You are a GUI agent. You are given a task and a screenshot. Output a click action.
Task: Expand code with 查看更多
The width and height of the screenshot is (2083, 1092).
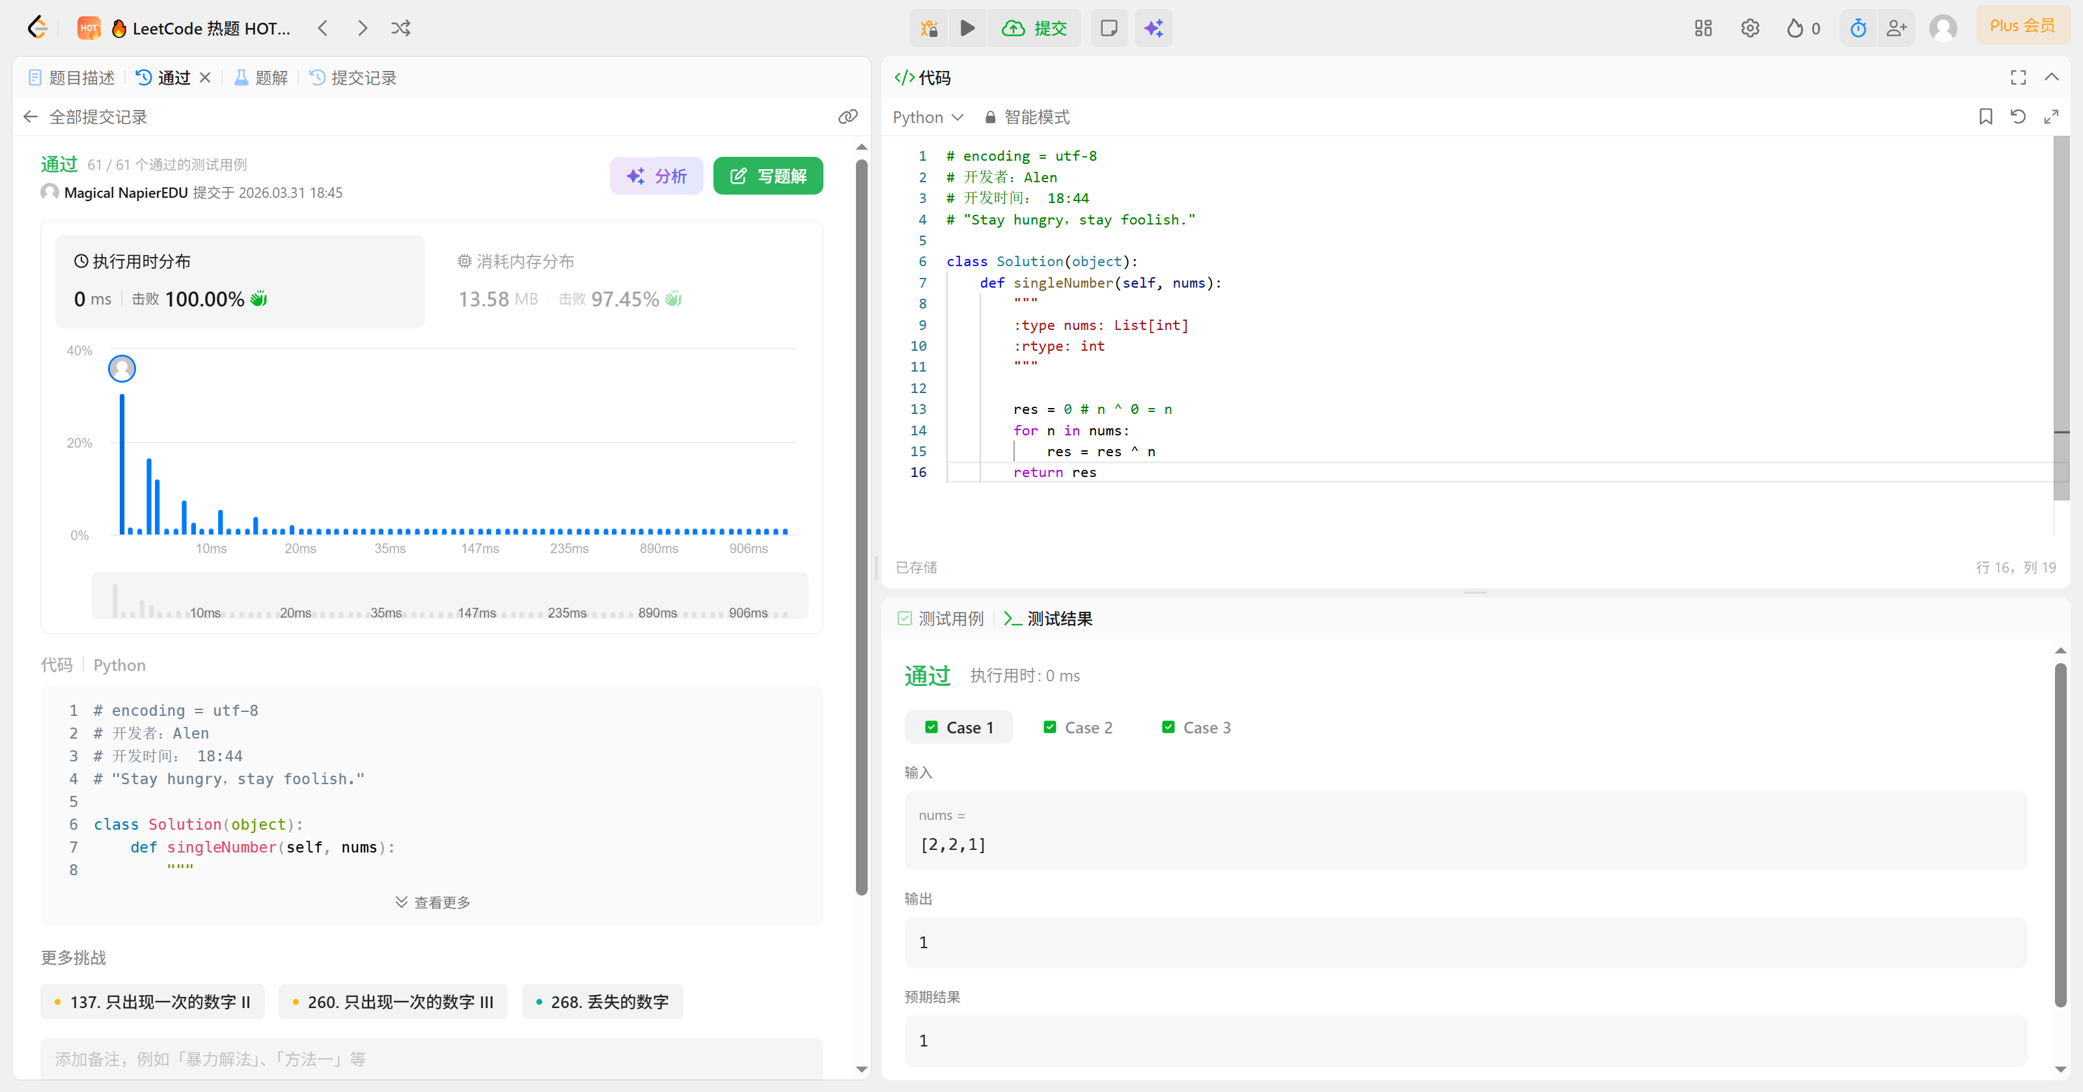(x=433, y=902)
